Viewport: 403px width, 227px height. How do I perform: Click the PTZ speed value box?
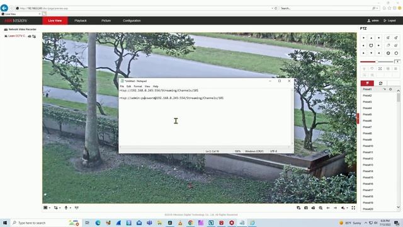click(x=397, y=62)
